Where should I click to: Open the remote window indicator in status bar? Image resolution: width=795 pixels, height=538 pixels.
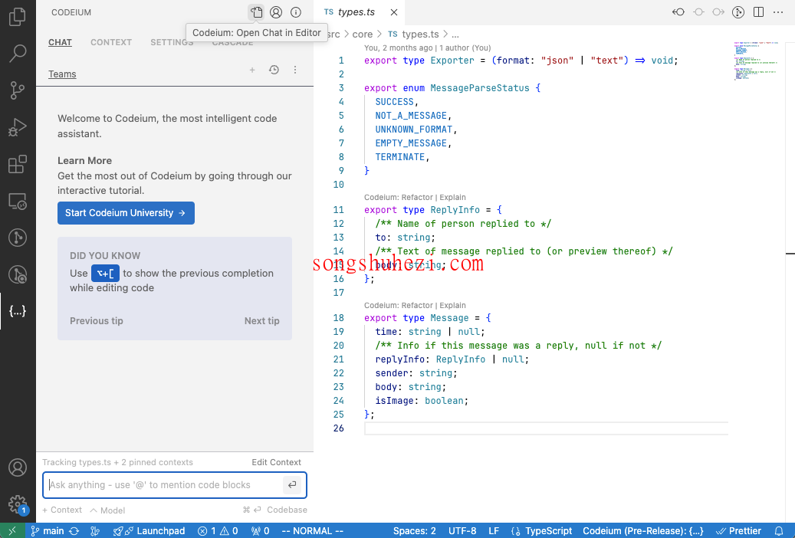tap(12, 531)
